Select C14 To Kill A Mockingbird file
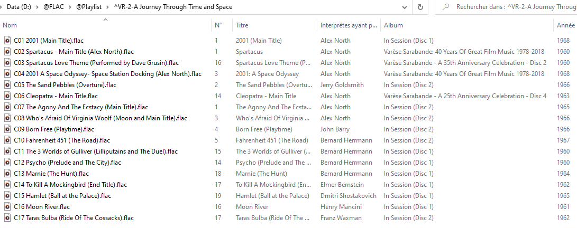Viewport: 577px width, 228px height. pos(70,185)
